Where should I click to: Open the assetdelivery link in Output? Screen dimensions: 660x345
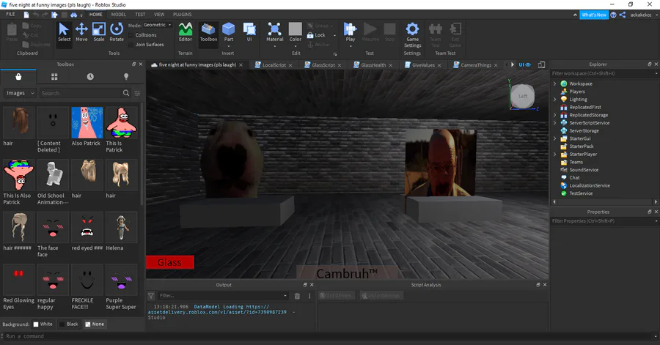(x=217, y=312)
